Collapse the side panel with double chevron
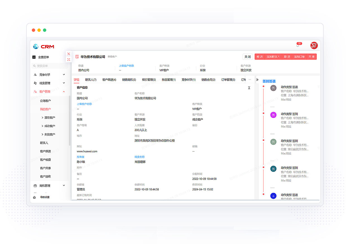Screen dimensions: 346x246 click(257, 80)
